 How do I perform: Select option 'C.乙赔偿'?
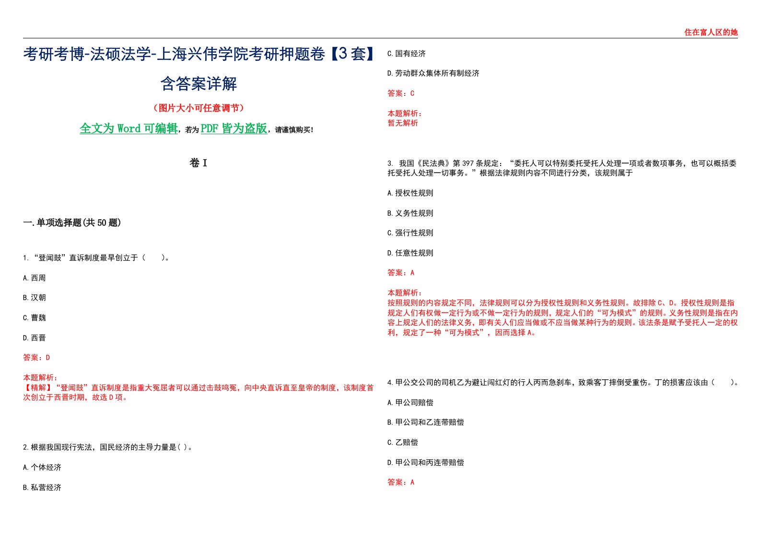(403, 443)
